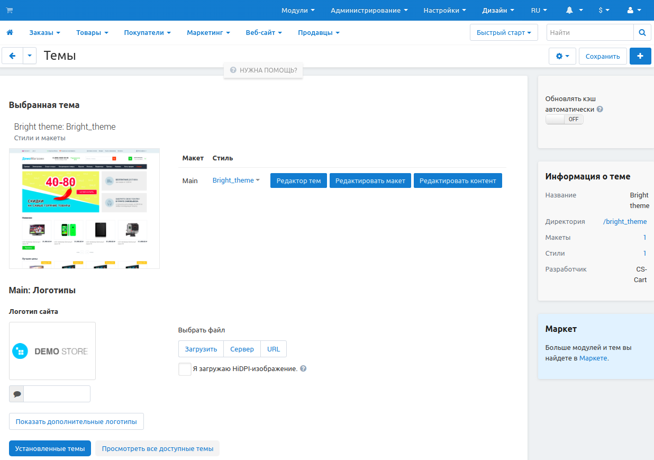Click the logo alt text input field
This screenshot has height=460, width=654.
(x=57, y=394)
